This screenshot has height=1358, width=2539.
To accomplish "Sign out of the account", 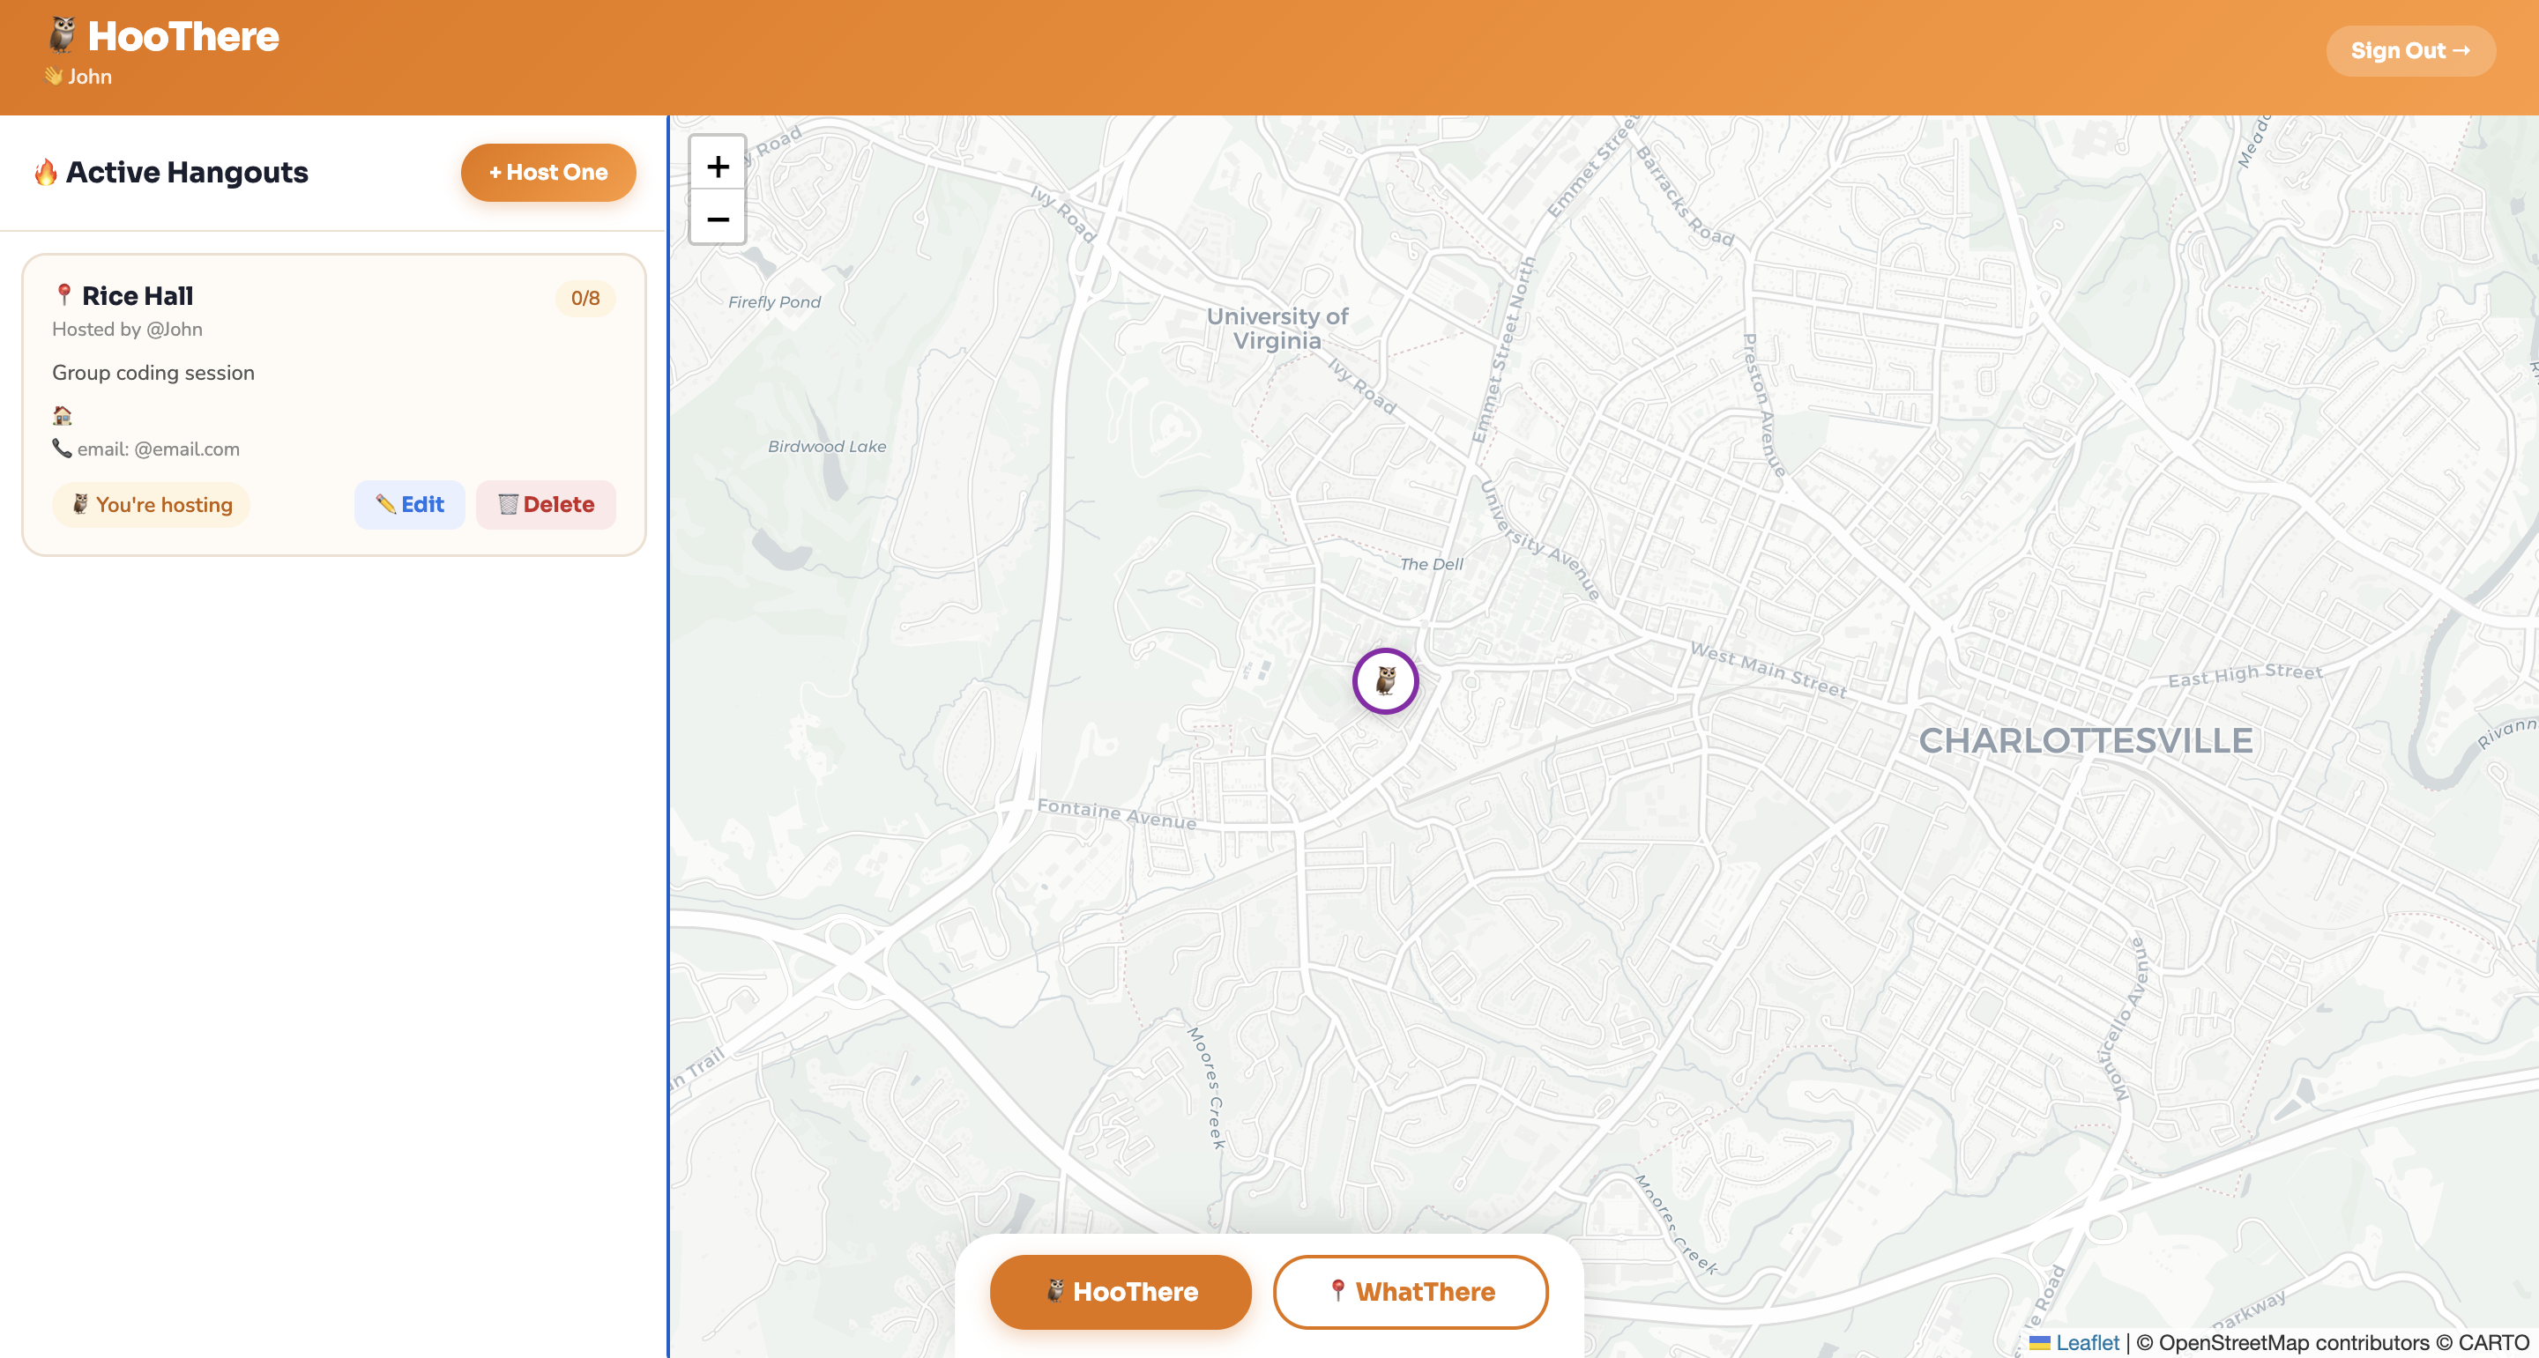I will 2410,50.
